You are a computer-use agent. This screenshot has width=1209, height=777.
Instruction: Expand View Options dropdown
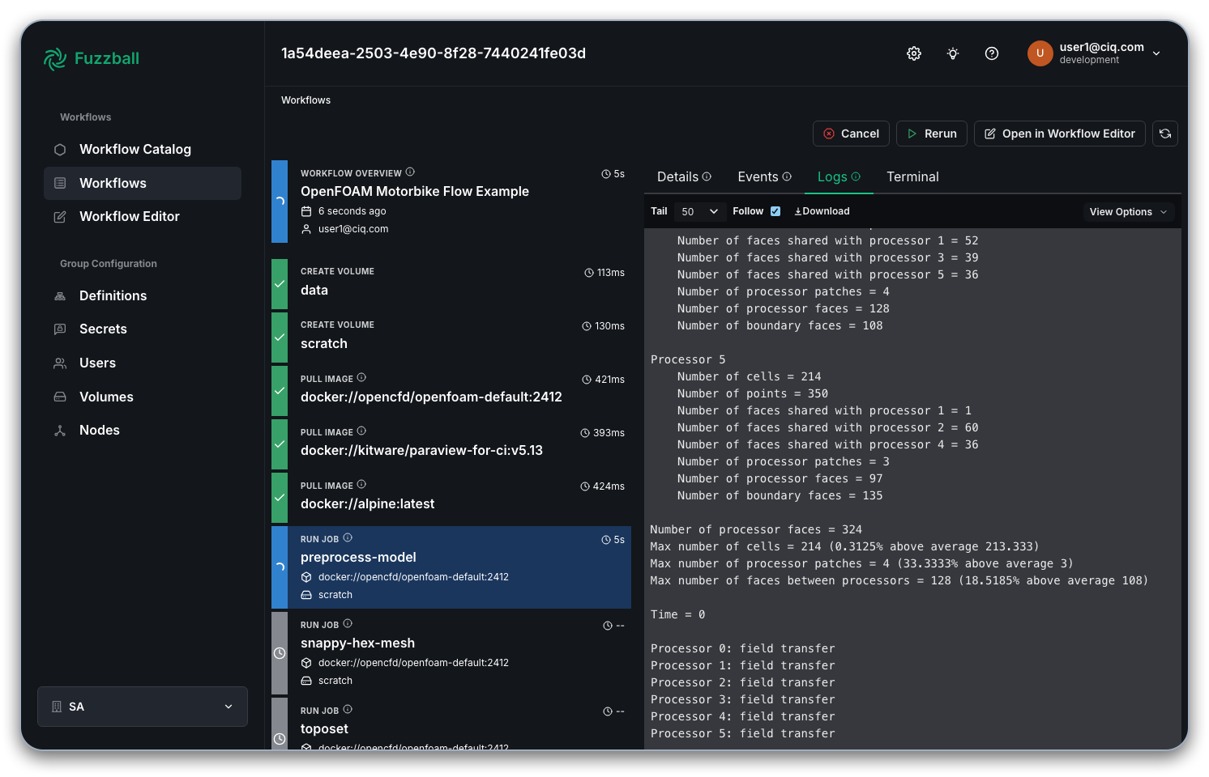tap(1129, 212)
